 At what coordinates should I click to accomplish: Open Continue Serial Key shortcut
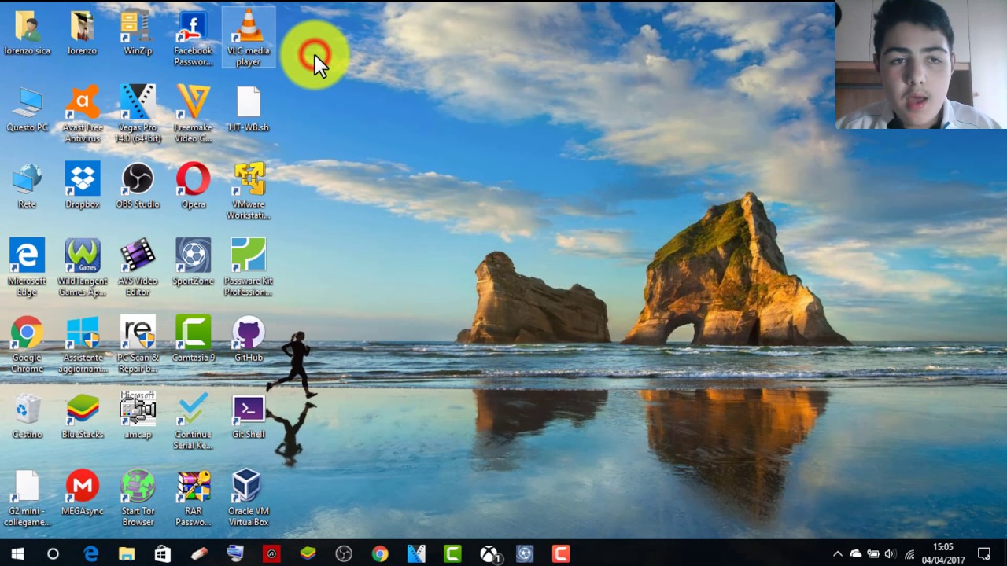193,422
